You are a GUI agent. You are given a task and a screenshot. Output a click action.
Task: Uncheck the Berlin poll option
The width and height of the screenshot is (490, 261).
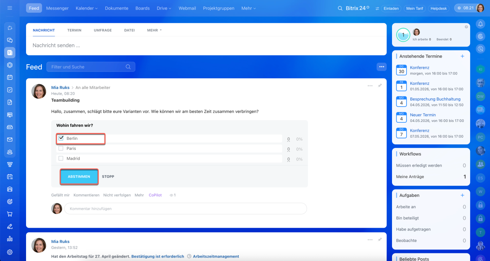click(61, 138)
